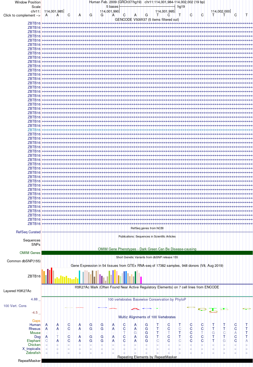
Task: Click the '5 bases' scale bar label
Action: point(112,7)
